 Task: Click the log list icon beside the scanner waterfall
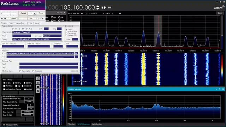tap(38, 78)
